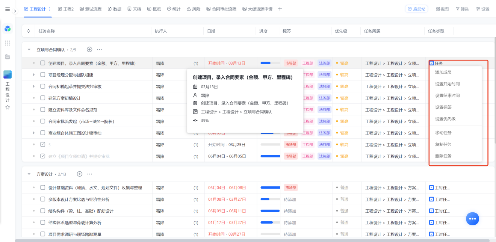Add a task to 方案设计 group
This screenshot has width=496, height=242.
coord(80,174)
